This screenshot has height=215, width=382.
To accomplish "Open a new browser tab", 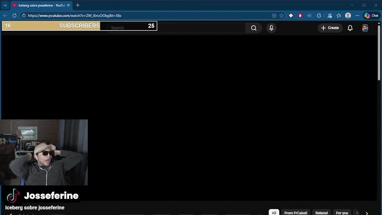I will click(x=78, y=5).
